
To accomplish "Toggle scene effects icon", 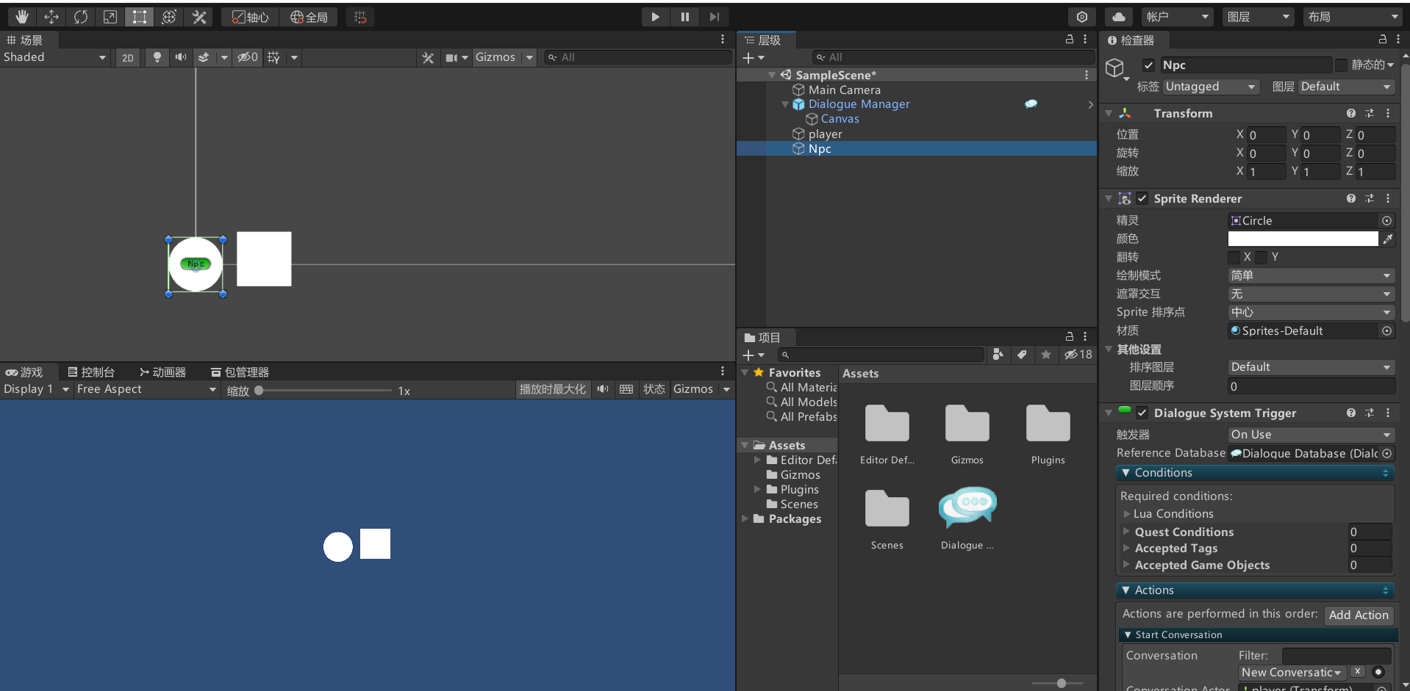I will (x=204, y=57).
